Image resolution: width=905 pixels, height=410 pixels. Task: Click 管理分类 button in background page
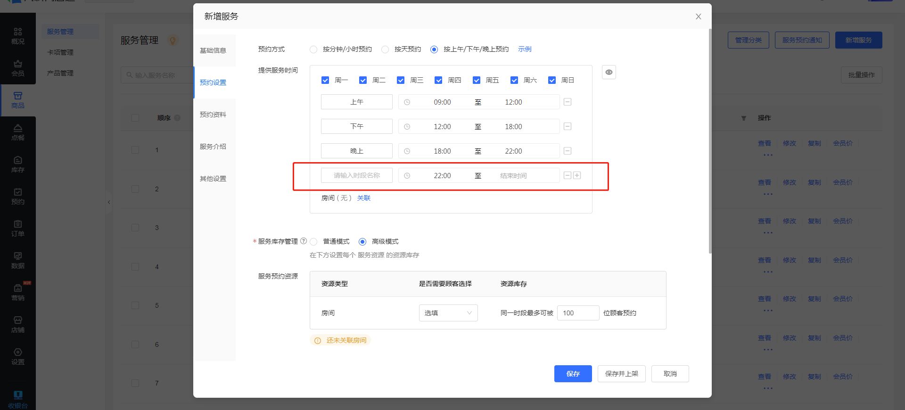(x=749, y=40)
